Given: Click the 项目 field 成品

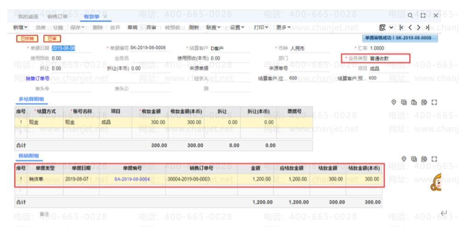Looking at the screenshot, I should [x=389, y=69].
